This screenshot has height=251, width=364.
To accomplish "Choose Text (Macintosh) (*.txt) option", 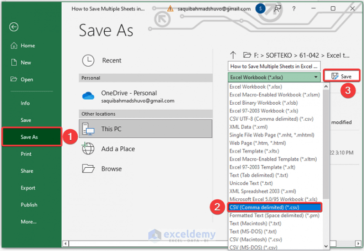I will point(275,224).
